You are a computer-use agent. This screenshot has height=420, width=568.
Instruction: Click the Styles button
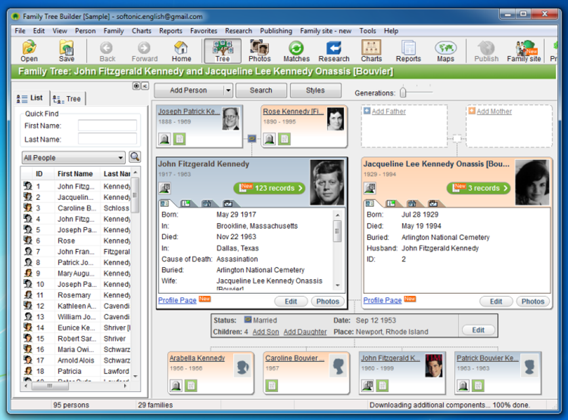pos(316,91)
